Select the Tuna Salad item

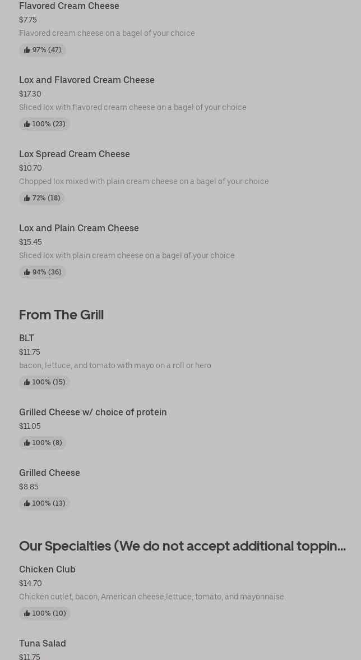pos(43,644)
